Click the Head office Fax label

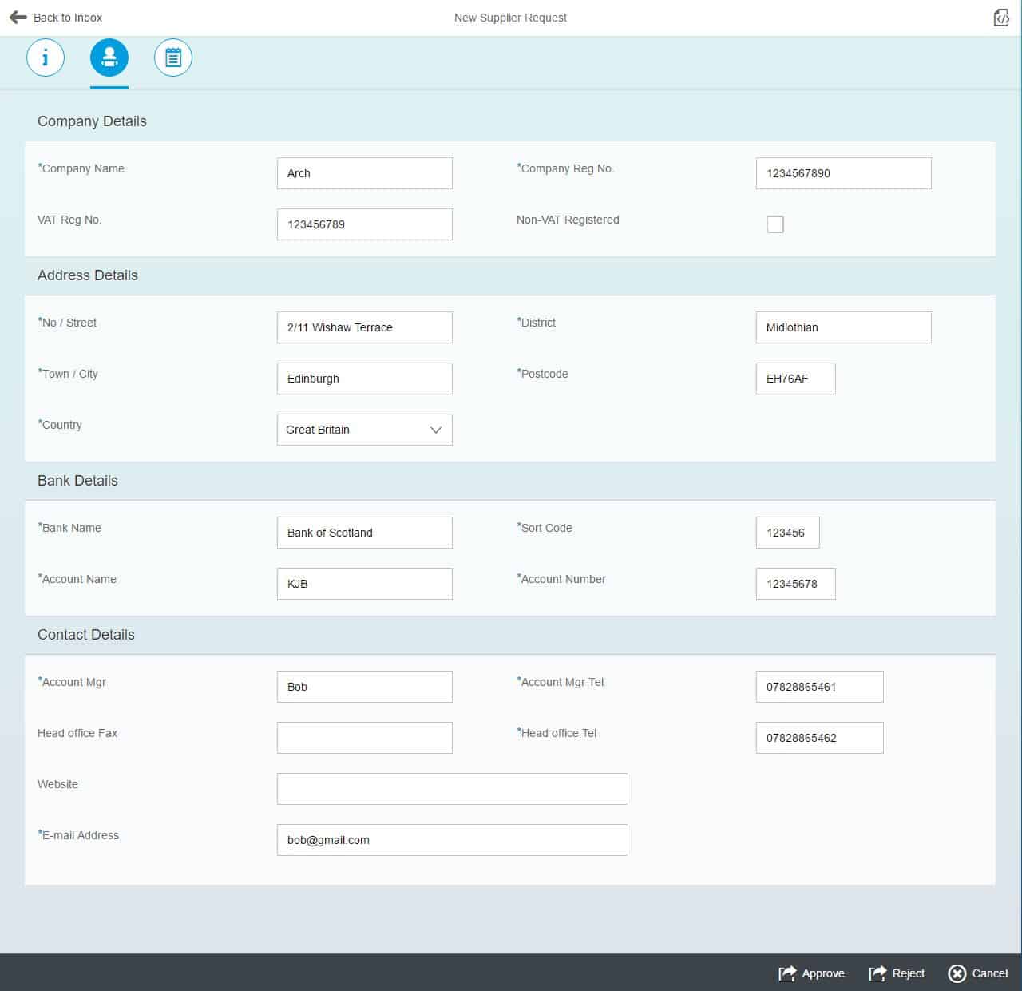(x=77, y=733)
